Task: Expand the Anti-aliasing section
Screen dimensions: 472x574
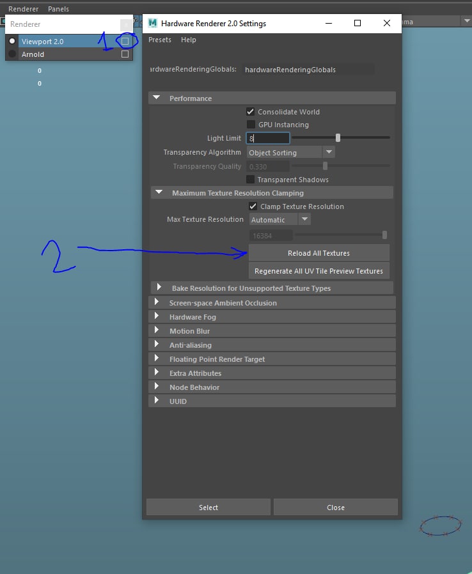Action: [156, 344]
